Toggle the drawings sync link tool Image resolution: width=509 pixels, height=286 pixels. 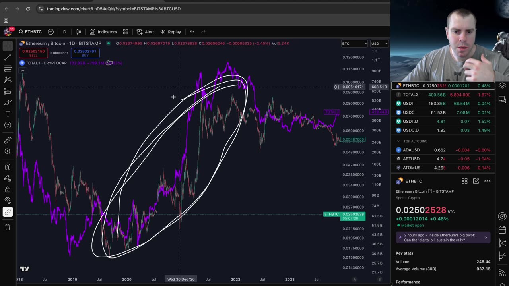pyautogui.click(x=8, y=212)
